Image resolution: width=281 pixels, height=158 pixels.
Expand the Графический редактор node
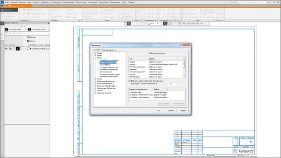coord(95,81)
